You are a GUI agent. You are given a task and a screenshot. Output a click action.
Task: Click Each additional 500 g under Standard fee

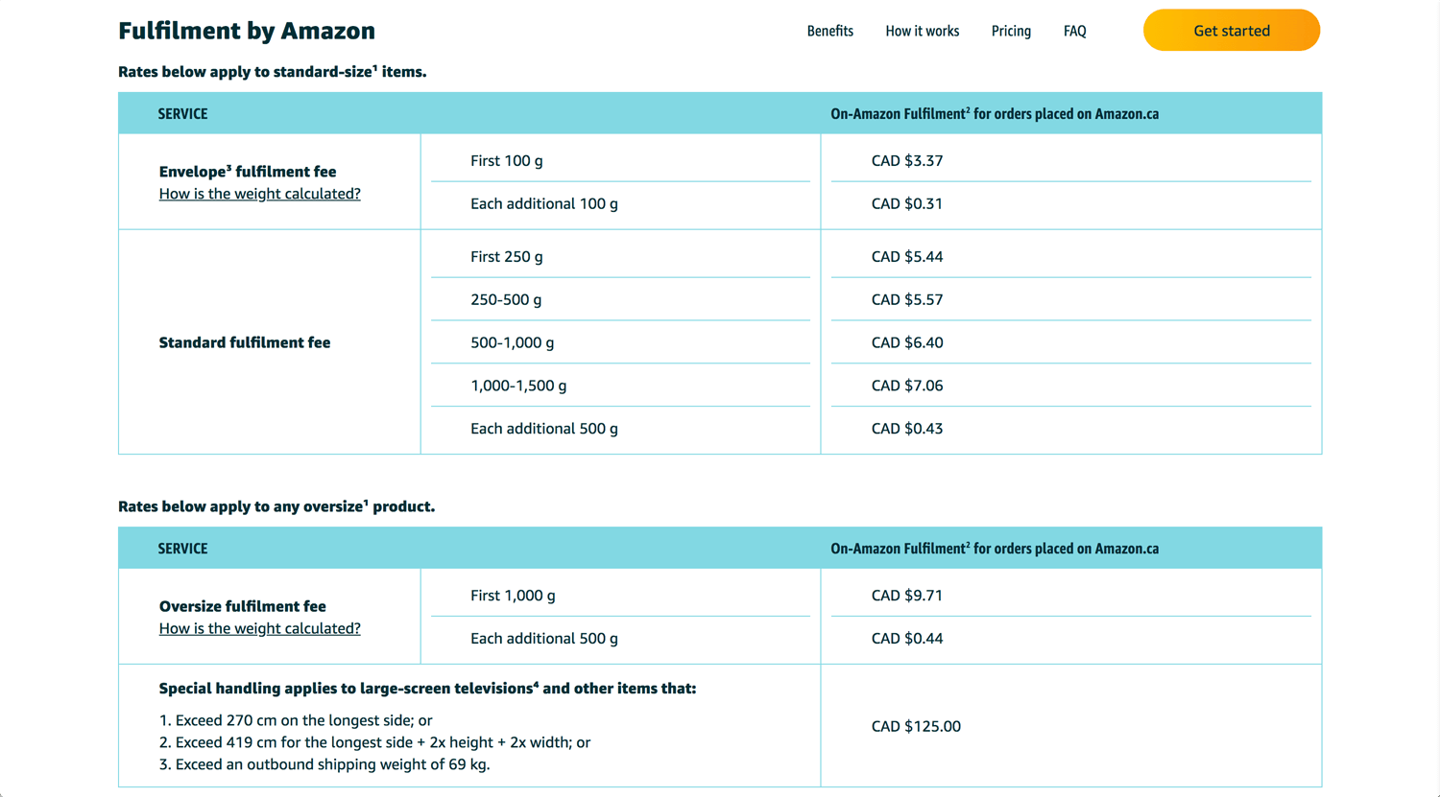tap(544, 429)
